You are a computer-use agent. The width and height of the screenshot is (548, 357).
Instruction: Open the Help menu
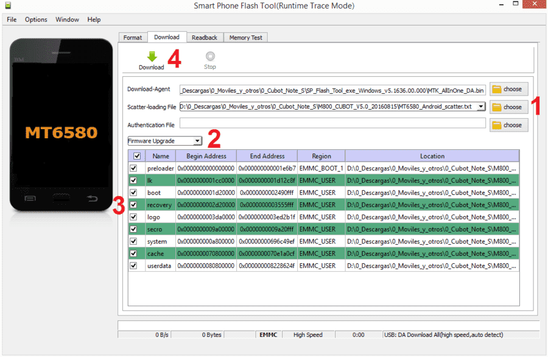point(94,19)
